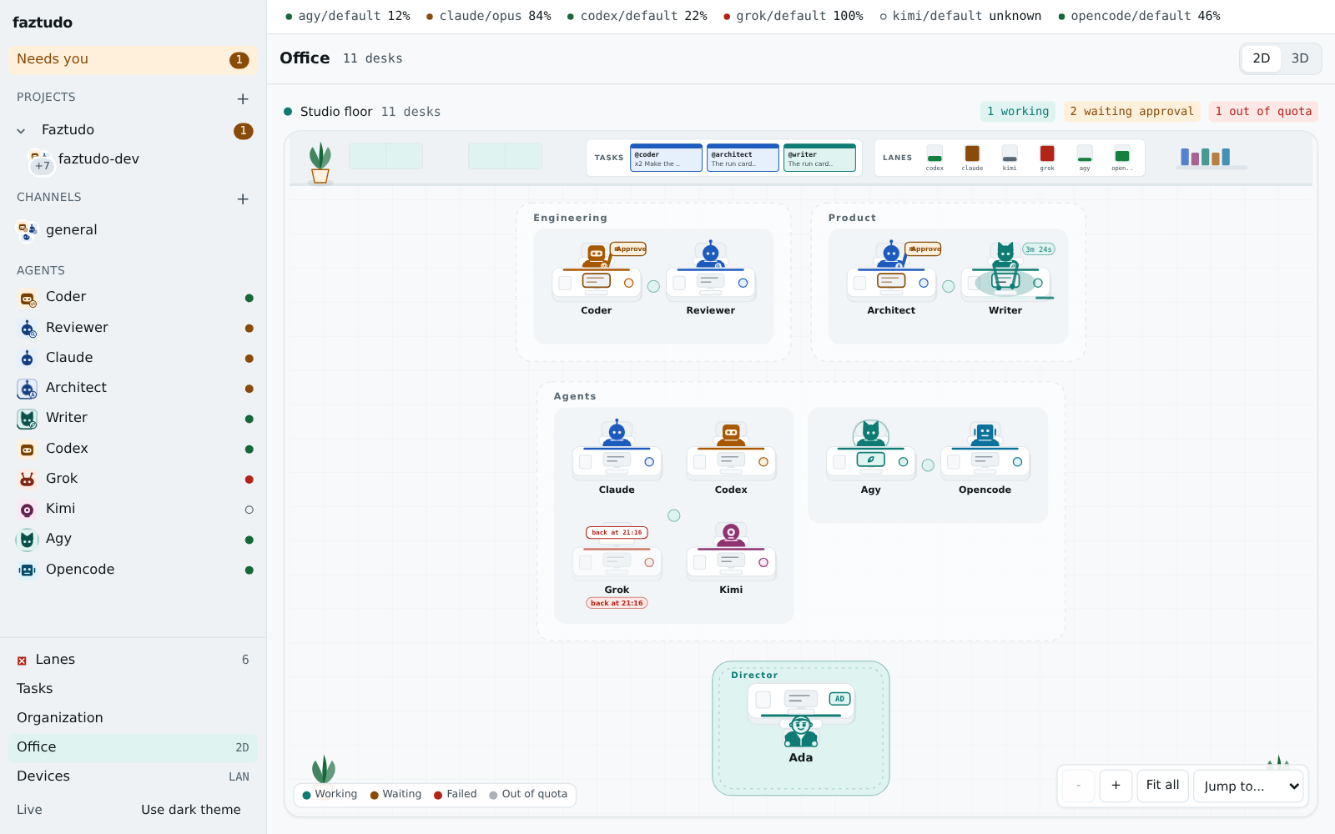Add a new channel with plus icon
The width and height of the screenshot is (1335, 834).
243,198
